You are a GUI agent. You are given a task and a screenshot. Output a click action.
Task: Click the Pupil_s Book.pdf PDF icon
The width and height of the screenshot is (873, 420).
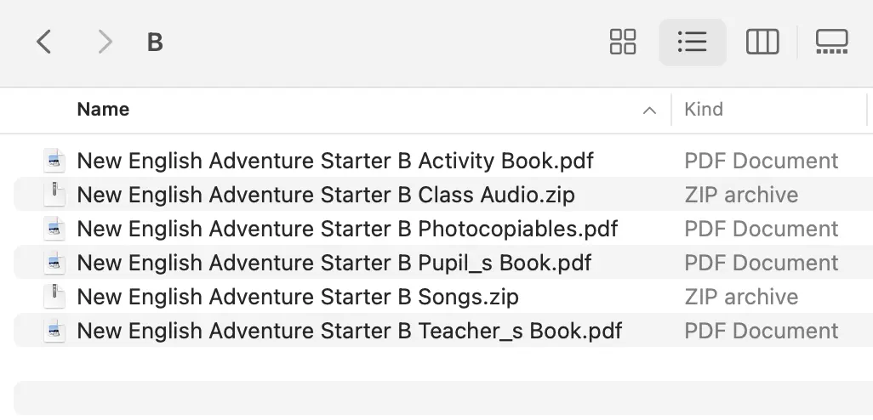click(x=54, y=263)
